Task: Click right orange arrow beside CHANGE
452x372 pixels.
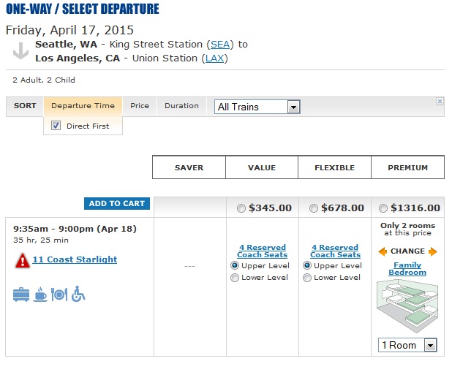Action: (x=433, y=251)
